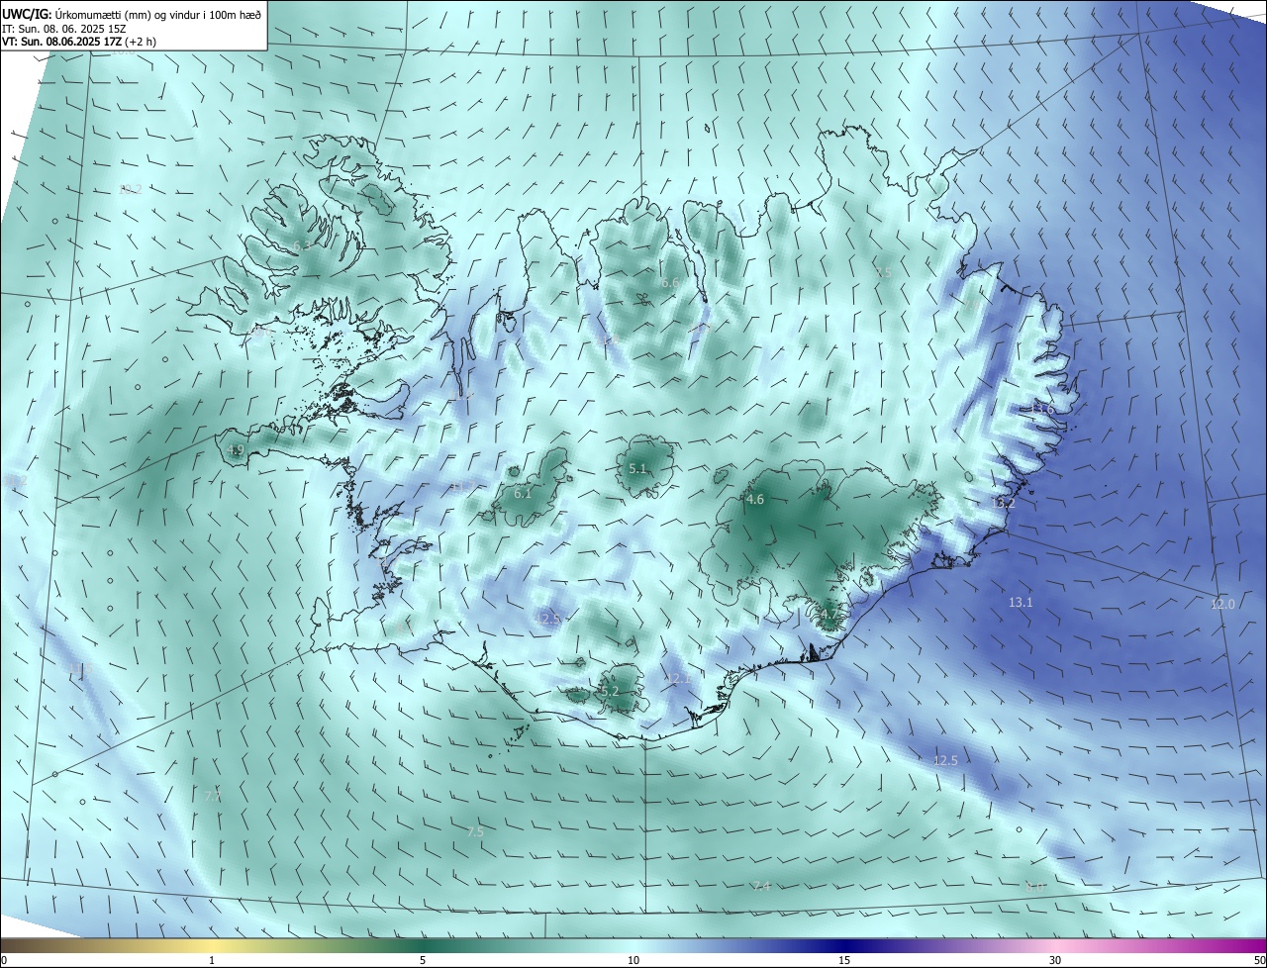
Task: Select the 5.1 value label
Action: click(637, 468)
